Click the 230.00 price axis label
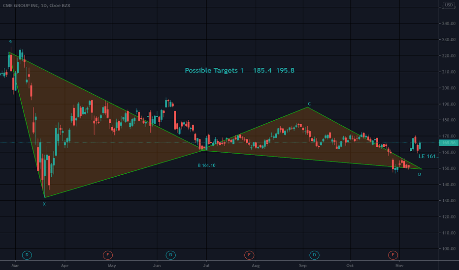This screenshot has height=270, width=459. tap(449, 39)
